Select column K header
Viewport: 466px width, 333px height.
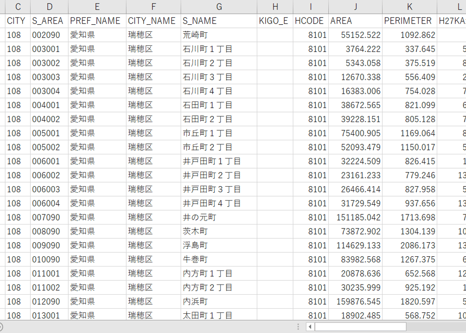[x=410, y=7]
